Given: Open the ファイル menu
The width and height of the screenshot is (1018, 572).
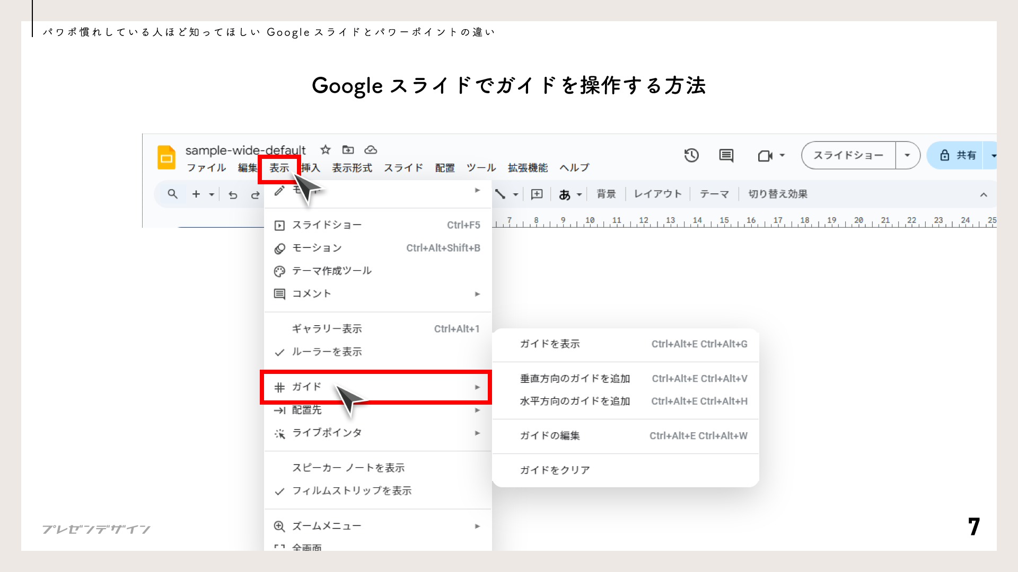Looking at the screenshot, I should click(x=206, y=168).
